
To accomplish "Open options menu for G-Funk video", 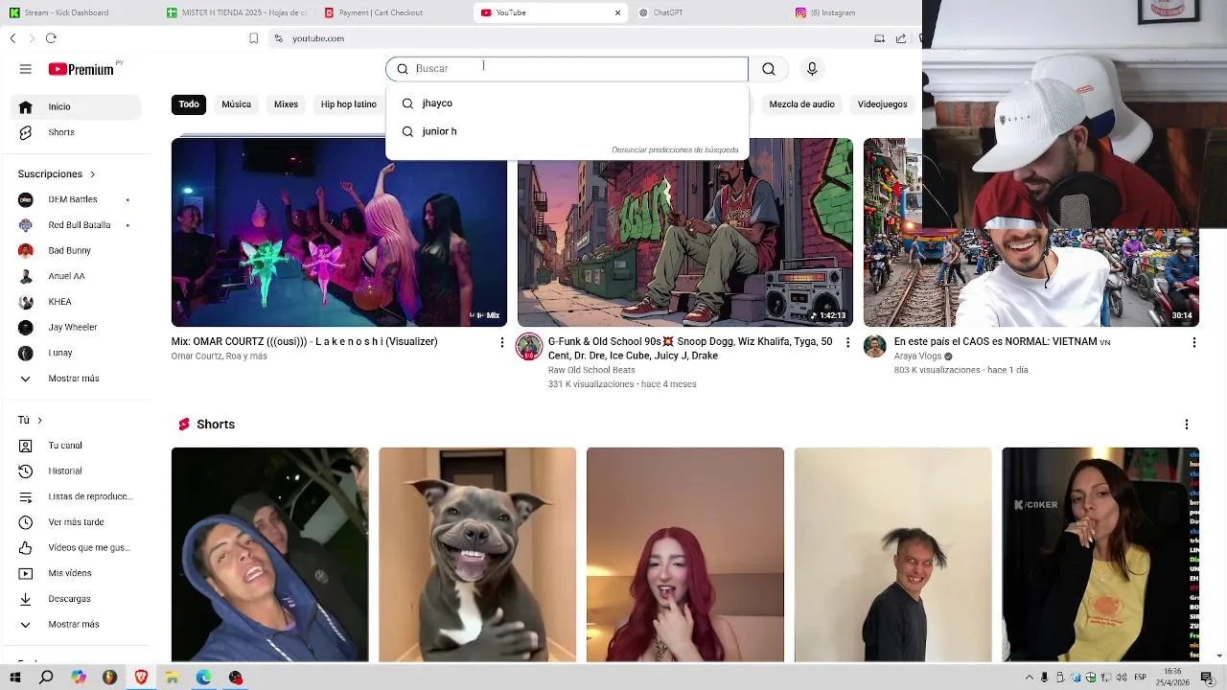I will pyautogui.click(x=847, y=342).
